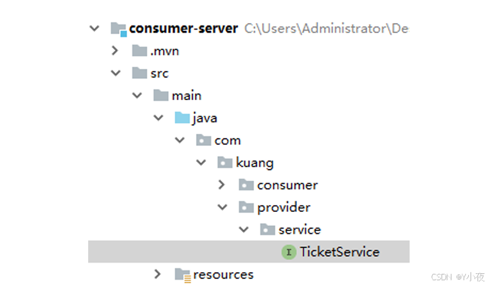This screenshot has width=492, height=286.
Task: Select the TicketService file label
Action: [x=339, y=252]
